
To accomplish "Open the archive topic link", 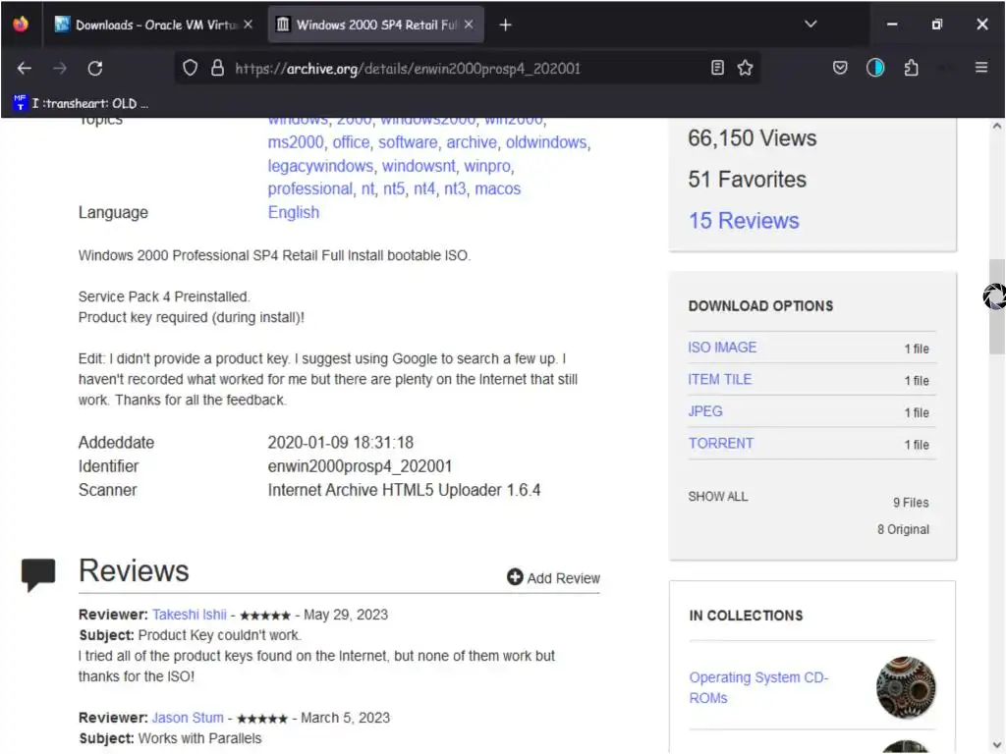I will 472,142.
